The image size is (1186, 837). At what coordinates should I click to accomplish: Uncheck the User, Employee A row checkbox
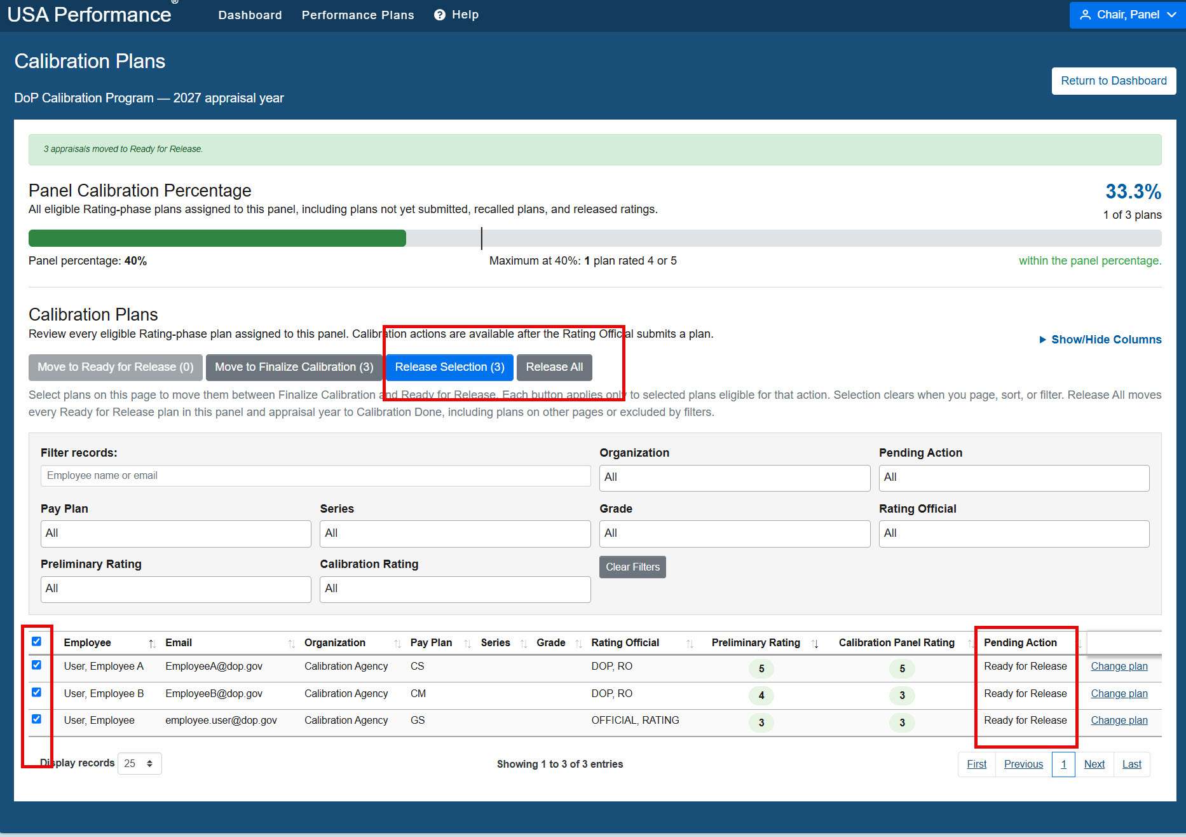[36, 665]
